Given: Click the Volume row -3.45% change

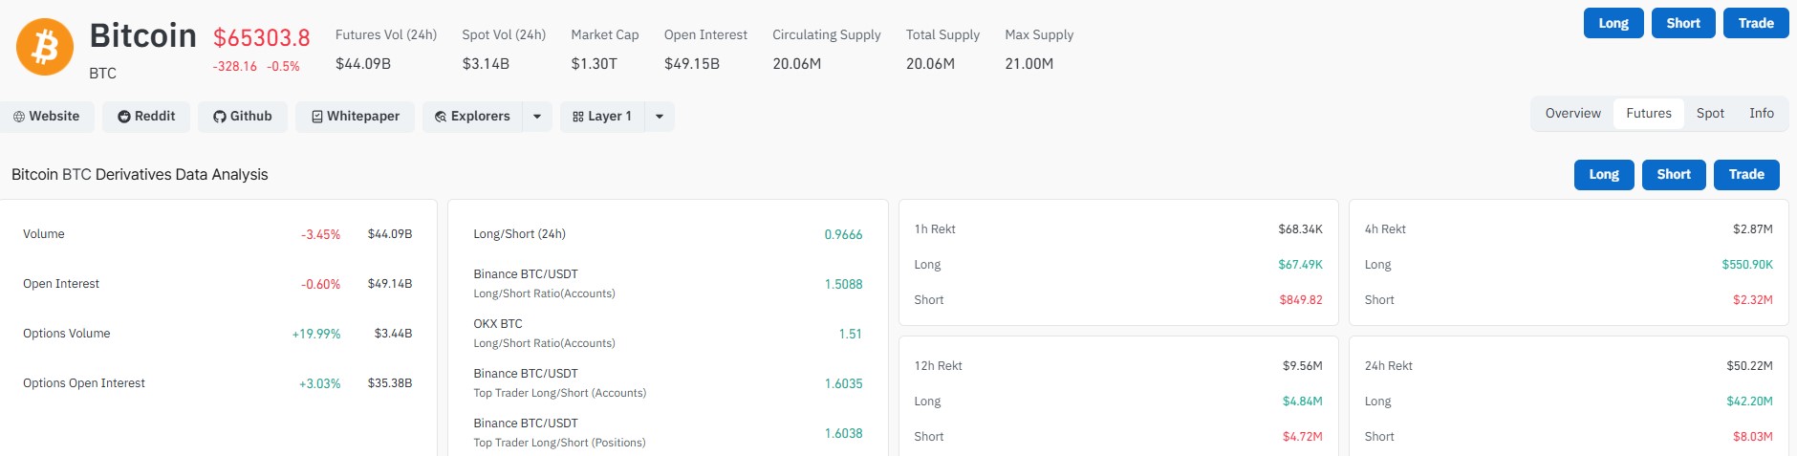Looking at the screenshot, I should point(320,234).
